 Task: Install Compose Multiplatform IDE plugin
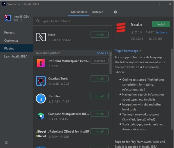99,114
